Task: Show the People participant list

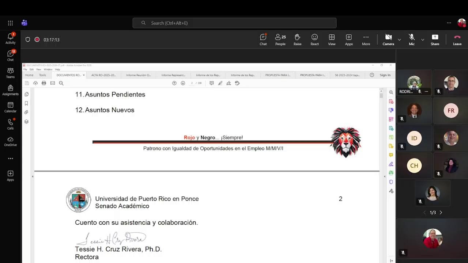Action: (x=280, y=39)
